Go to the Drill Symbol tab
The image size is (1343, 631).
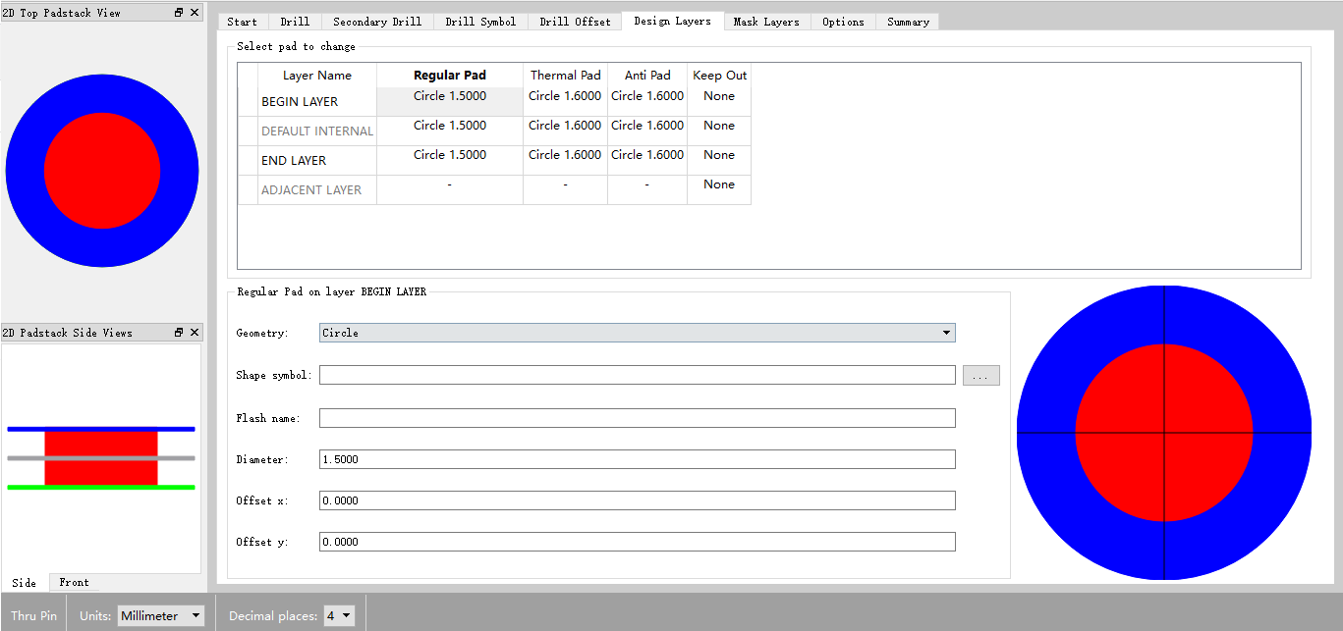coord(480,22)
